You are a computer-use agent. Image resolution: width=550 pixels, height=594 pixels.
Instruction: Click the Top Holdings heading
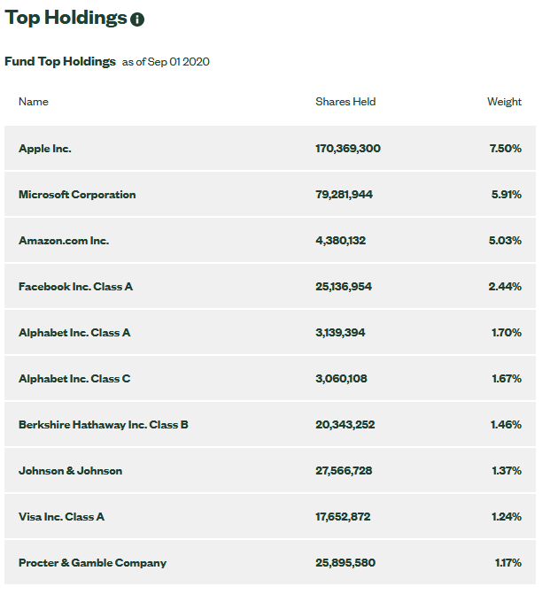coord(66,18)
